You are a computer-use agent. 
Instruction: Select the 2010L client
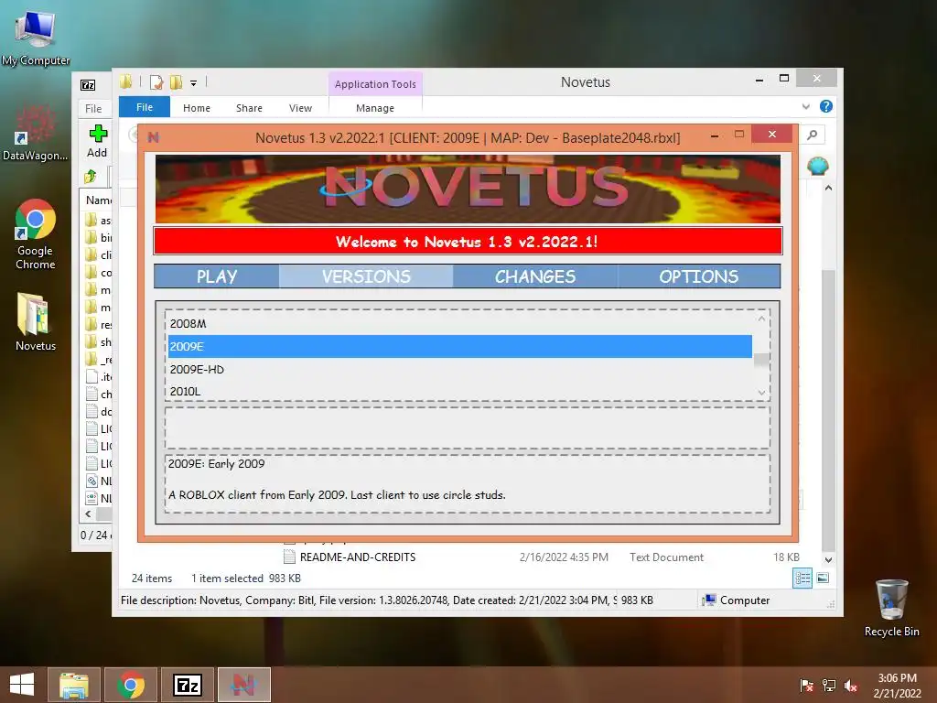click(459, 391)
